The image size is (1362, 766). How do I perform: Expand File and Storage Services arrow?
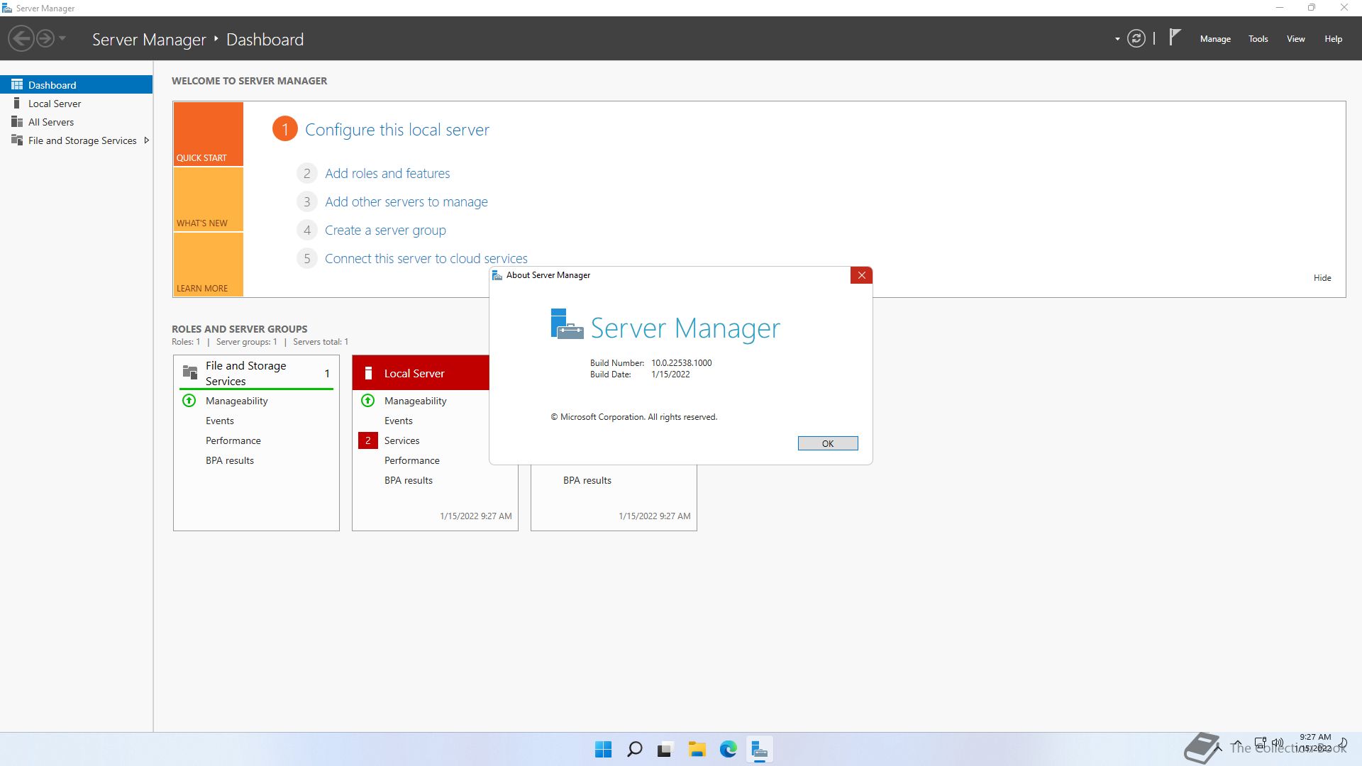coord(147,140)
